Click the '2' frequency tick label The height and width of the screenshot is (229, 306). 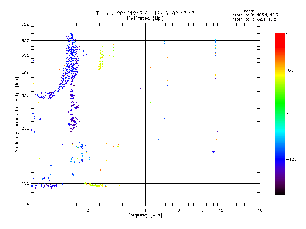(88, 210)
